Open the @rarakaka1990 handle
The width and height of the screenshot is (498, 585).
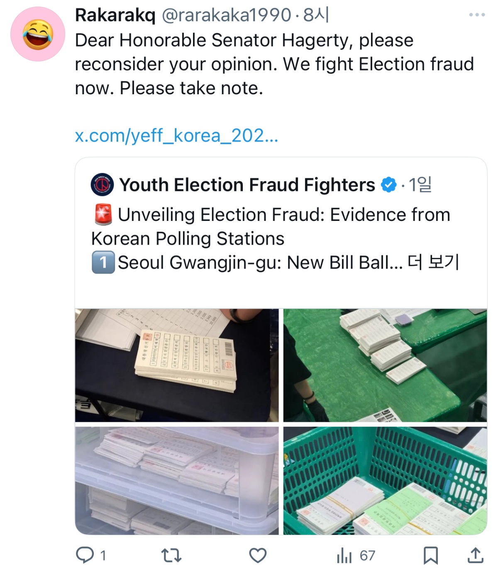coord(226,15)
